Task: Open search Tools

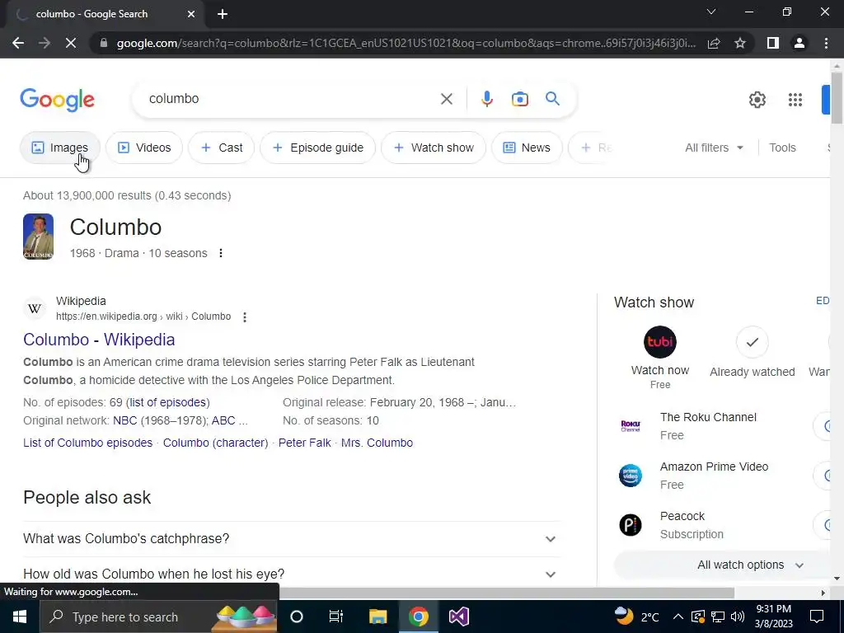Action: [782, 148]
